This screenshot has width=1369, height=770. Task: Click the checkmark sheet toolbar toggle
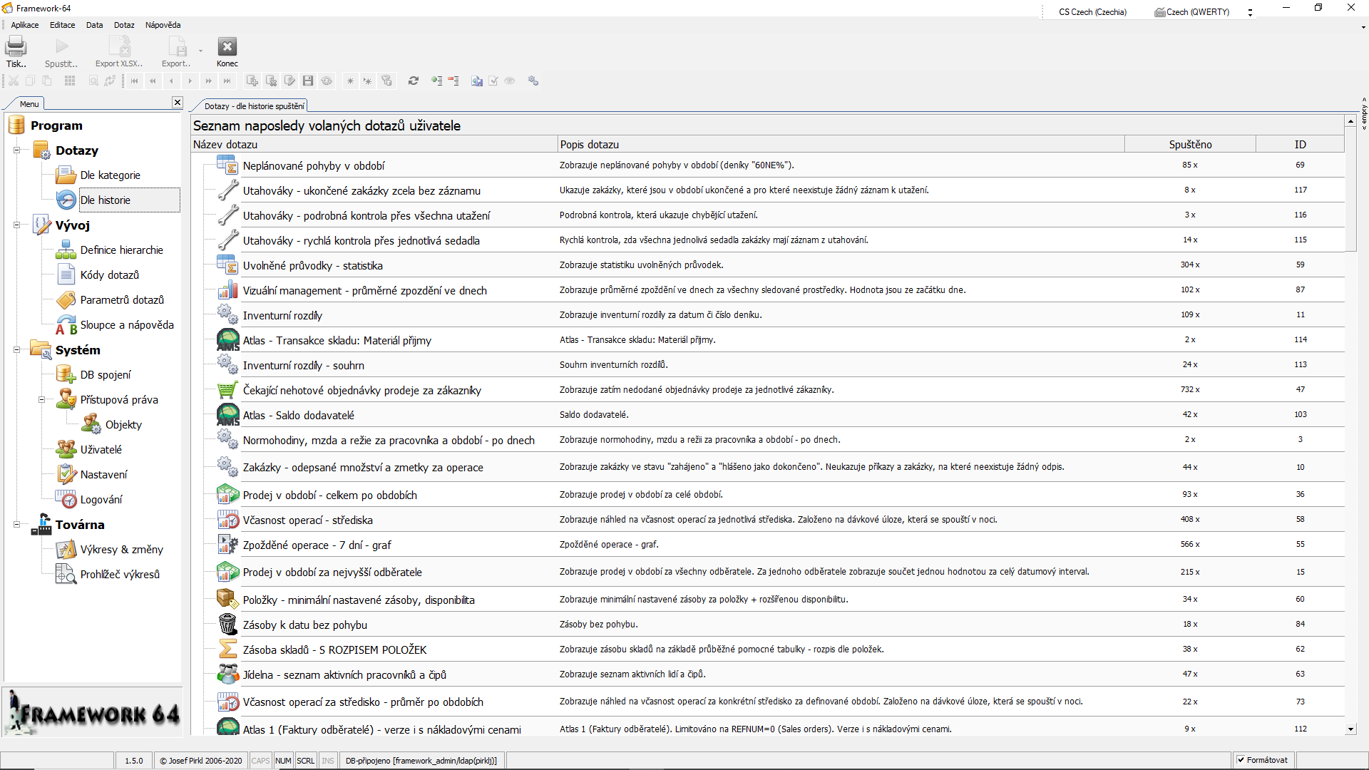[493, 81]
